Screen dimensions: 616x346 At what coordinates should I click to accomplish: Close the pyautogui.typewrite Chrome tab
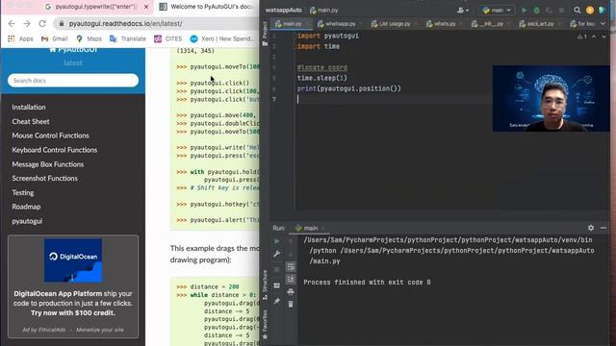click(146, 7)
